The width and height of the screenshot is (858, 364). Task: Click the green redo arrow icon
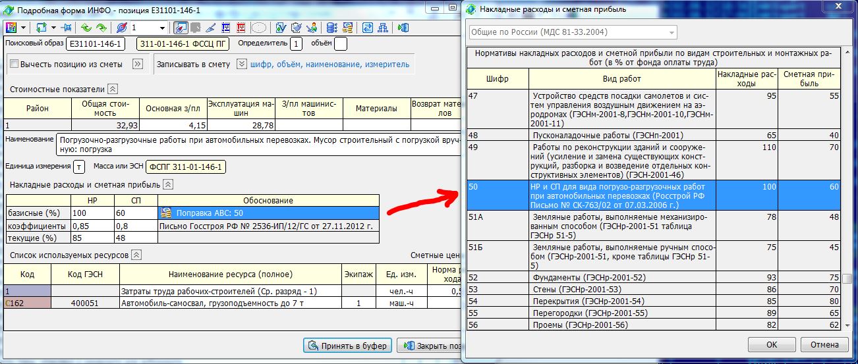point(101,28)
